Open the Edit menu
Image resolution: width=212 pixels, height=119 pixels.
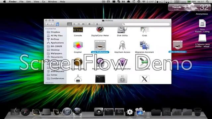point(28,2)
